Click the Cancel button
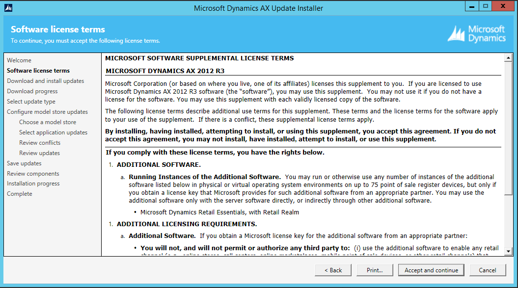This screenshot has height=288, width=518. tap(487, 270)
